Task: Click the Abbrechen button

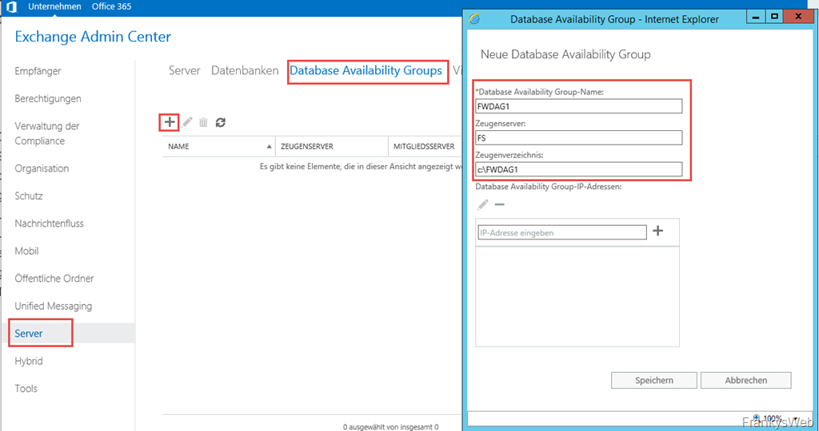Action: pyautogui.click(x=745, y=381)
